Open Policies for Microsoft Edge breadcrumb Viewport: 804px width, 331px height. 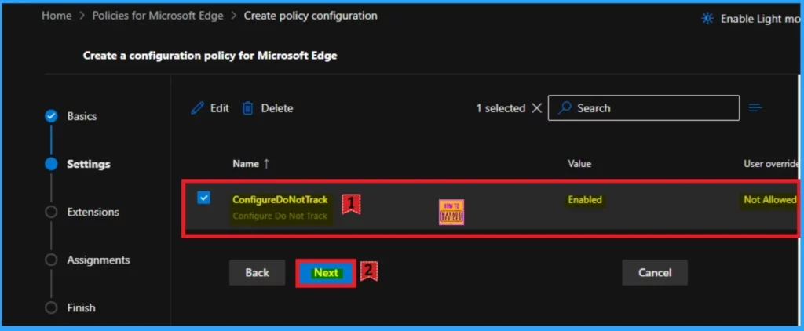coord(157,16)
